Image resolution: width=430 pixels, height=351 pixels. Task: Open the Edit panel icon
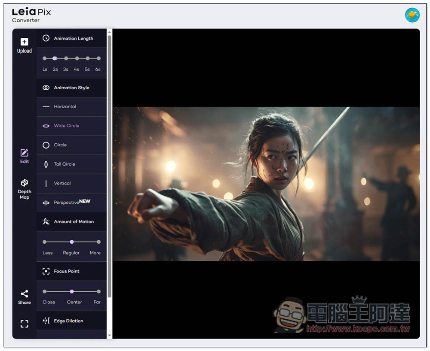click(x=25, y=153)
